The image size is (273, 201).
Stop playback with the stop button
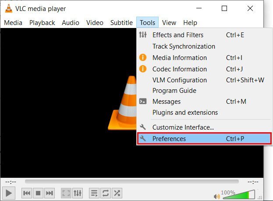[x=38, y=193]
